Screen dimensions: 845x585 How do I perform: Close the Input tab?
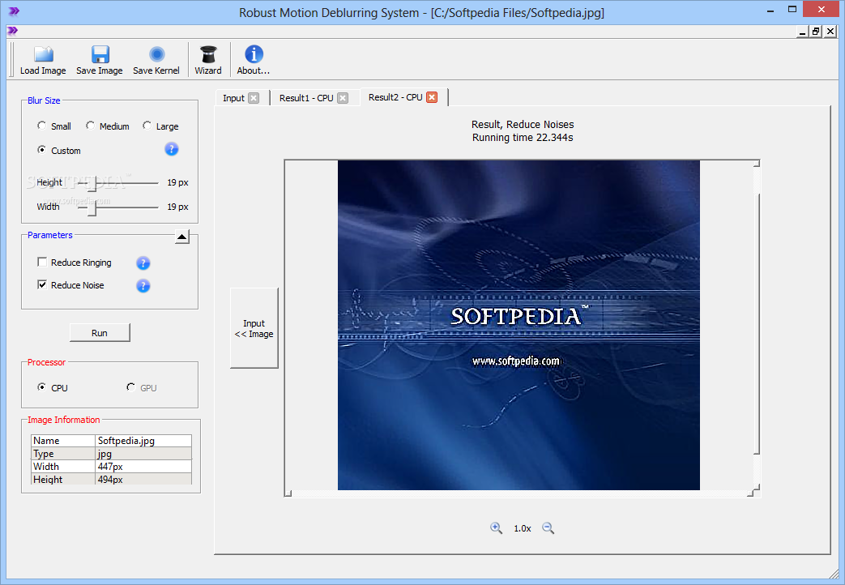pyautogui.click(x=254, y=98)
